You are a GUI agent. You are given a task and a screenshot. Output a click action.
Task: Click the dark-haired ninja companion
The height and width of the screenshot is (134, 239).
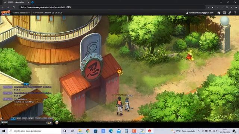point(127,105)
